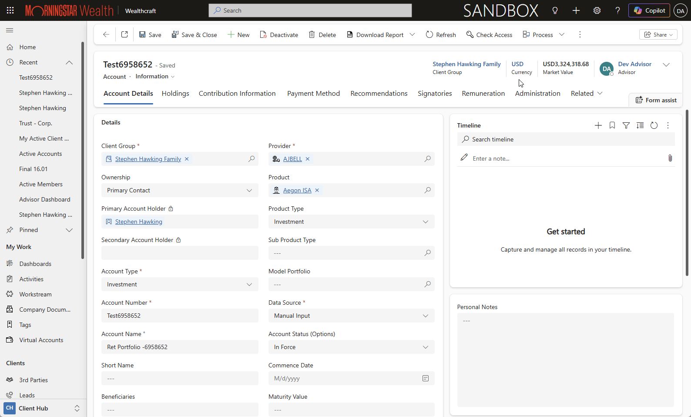Viewport: 691px width, 417px height.
Task: Expand the Related tab menu
Action: pos(587,94)
